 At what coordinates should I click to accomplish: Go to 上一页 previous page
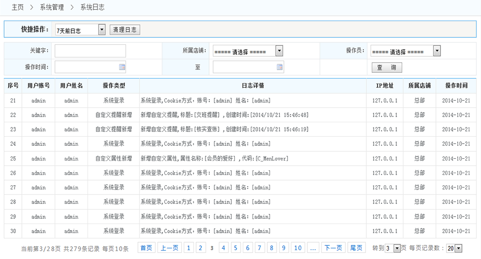pyautogui.click(x=170, y=248)
